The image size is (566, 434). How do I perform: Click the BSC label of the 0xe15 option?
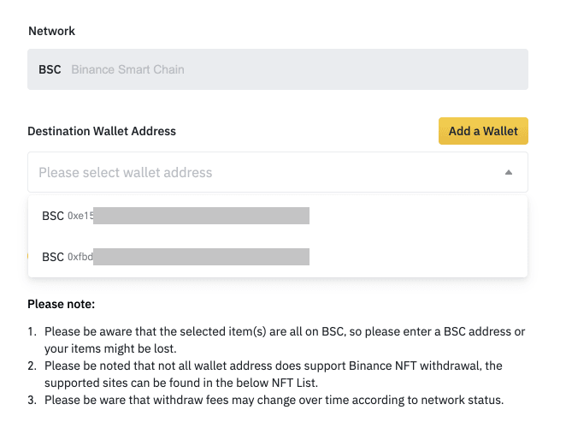(x=52, y=216)
